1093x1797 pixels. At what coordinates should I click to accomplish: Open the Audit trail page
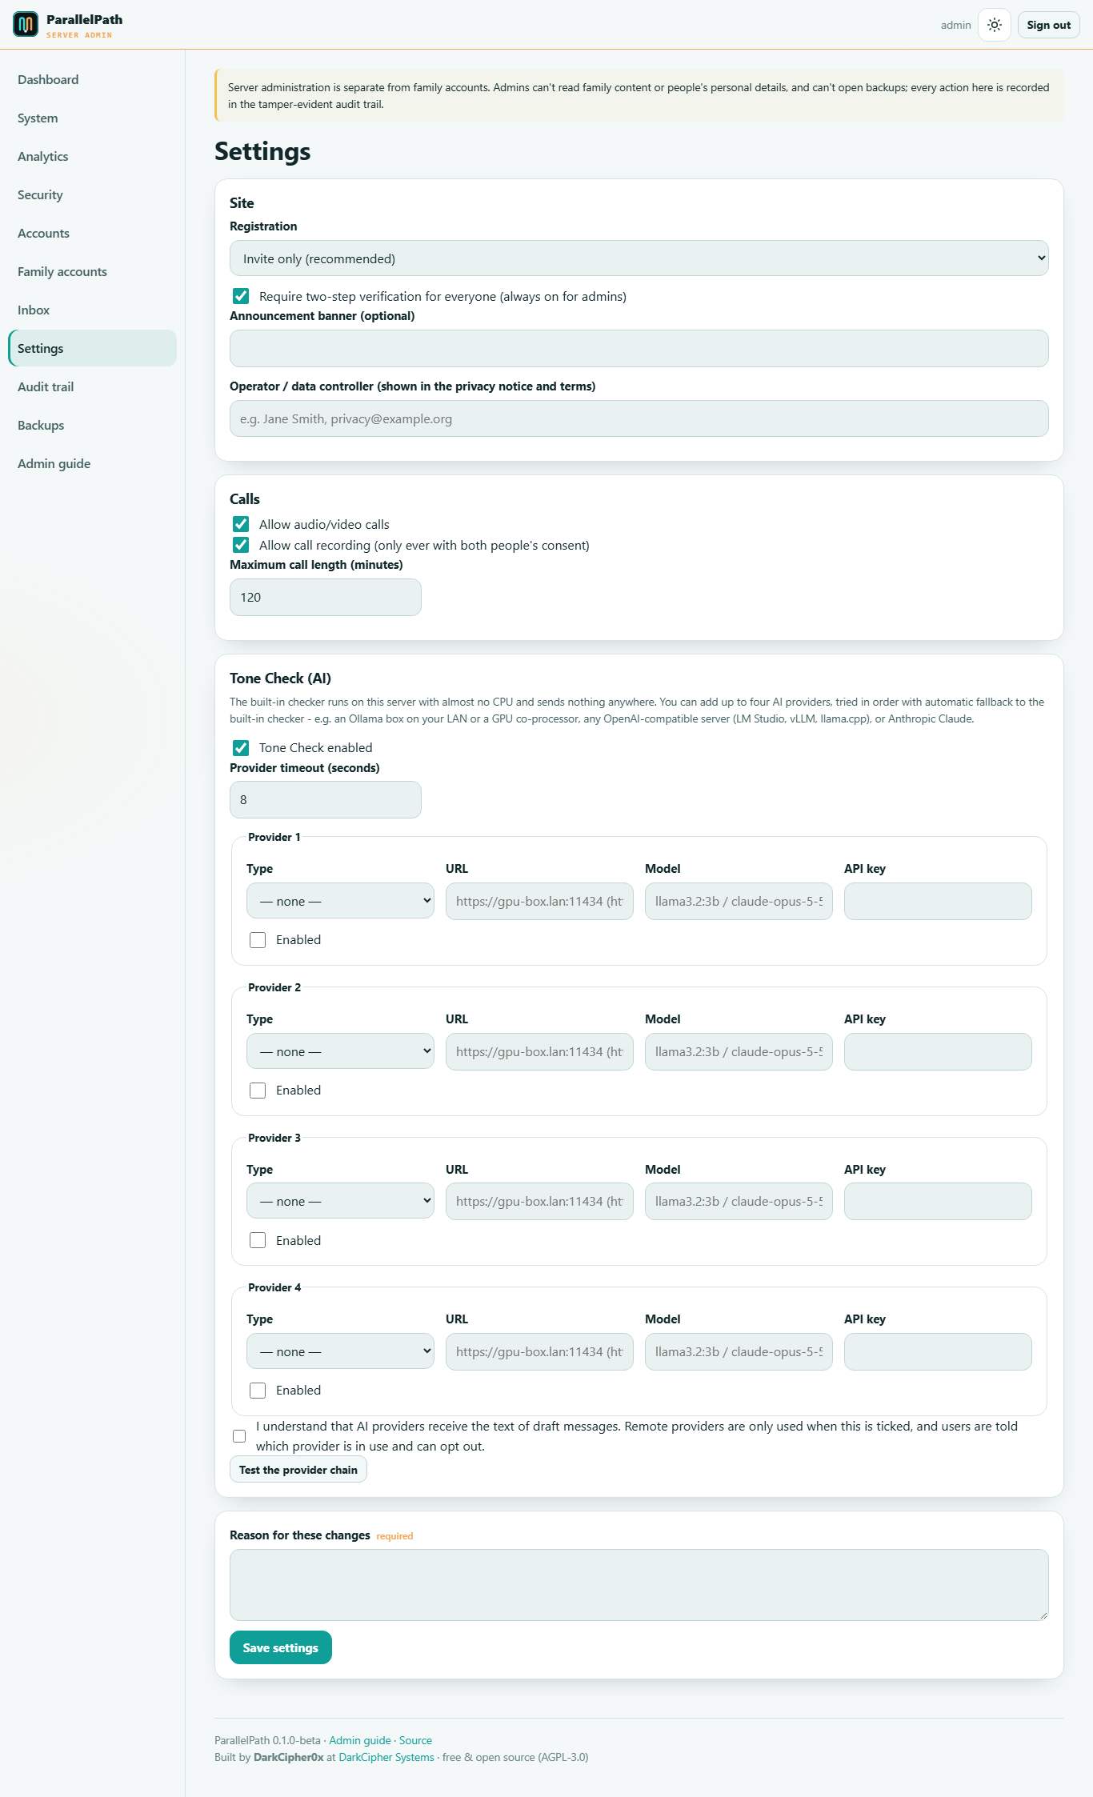click(x=92, y=386)
